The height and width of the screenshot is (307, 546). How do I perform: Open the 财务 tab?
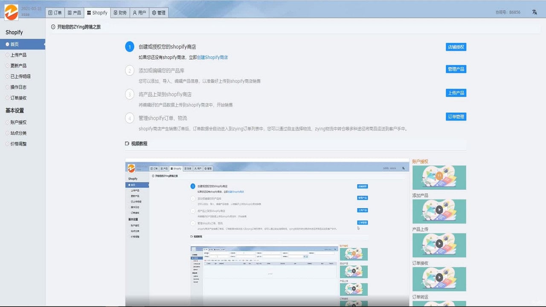pos(120,13)
